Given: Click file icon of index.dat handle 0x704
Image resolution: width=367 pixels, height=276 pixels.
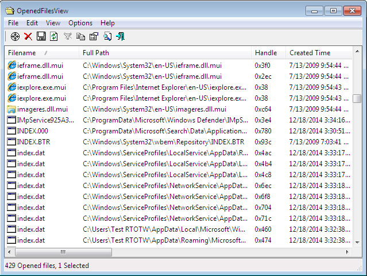Looking at the screenshot, I should pos(11,208).
